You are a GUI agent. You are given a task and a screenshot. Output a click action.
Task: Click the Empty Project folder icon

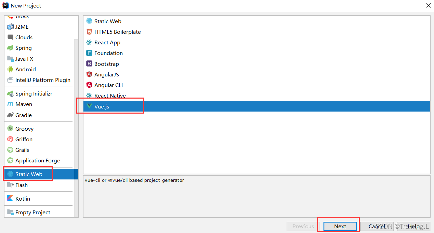point(10,212)
